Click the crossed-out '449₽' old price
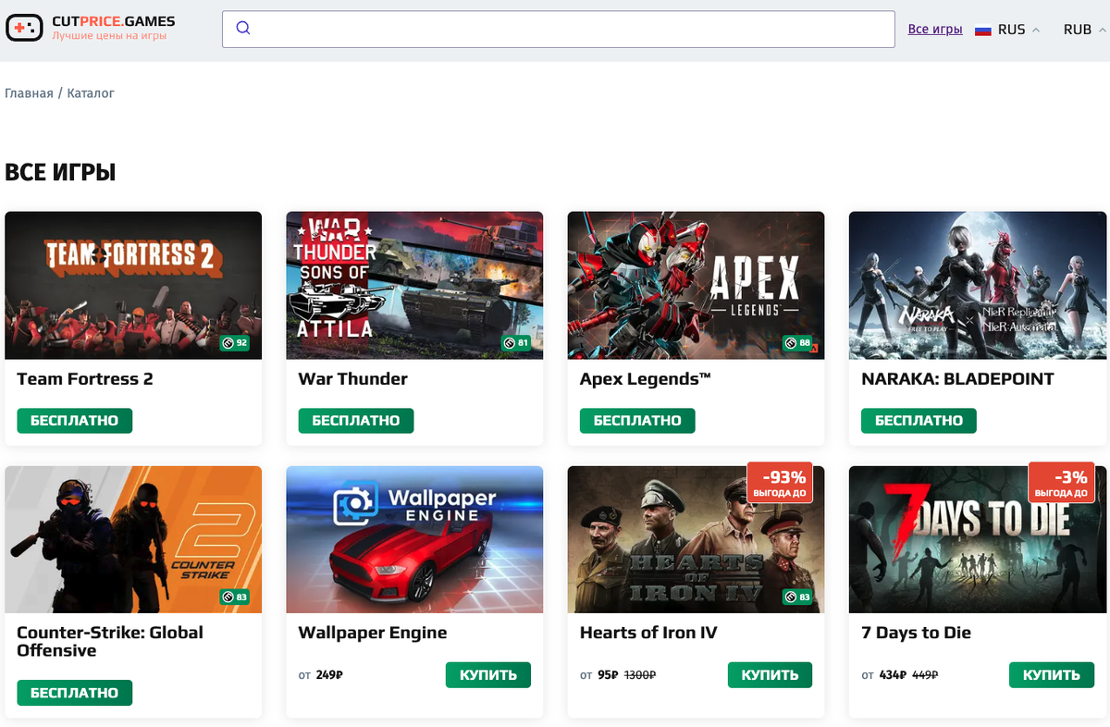 point(927,675)
